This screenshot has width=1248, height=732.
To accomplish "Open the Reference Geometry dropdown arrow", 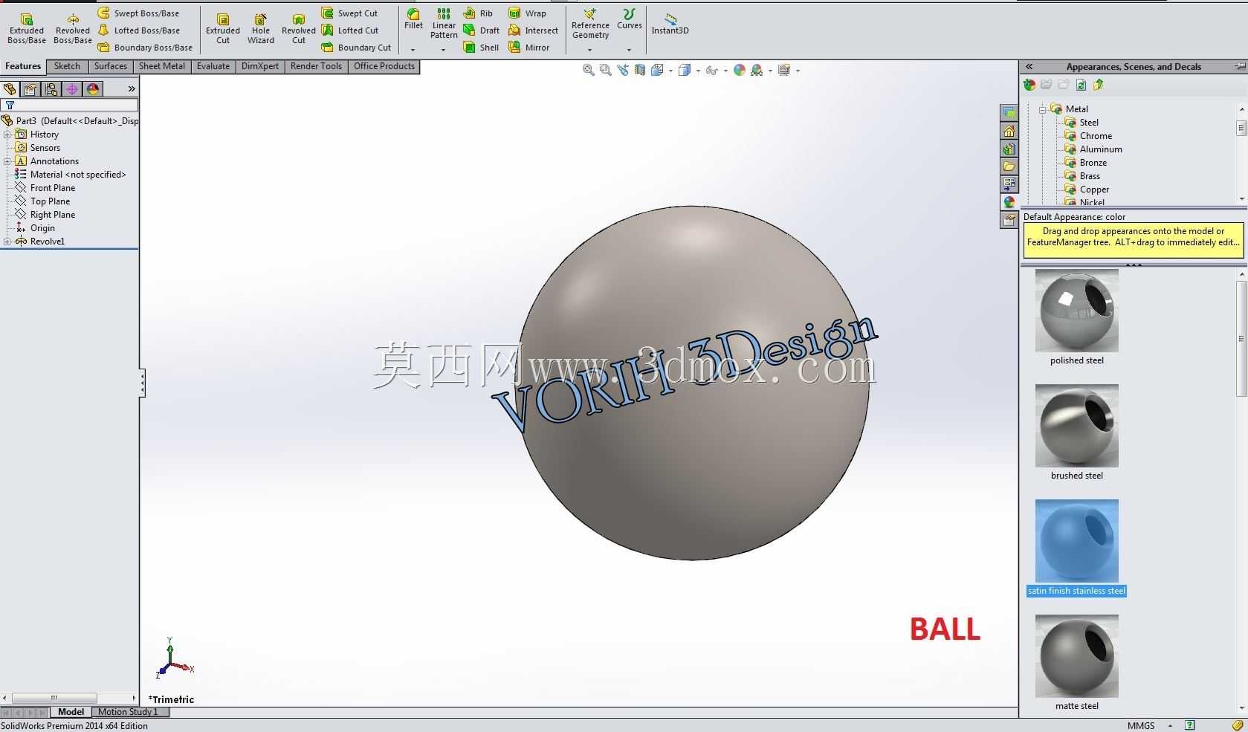I will (x=589, y=50).
